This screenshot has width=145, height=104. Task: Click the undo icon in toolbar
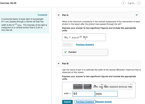(96, 87)
